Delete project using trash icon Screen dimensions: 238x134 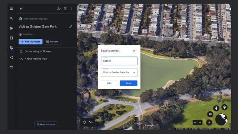pyautogui.click(x=65, y=9)
